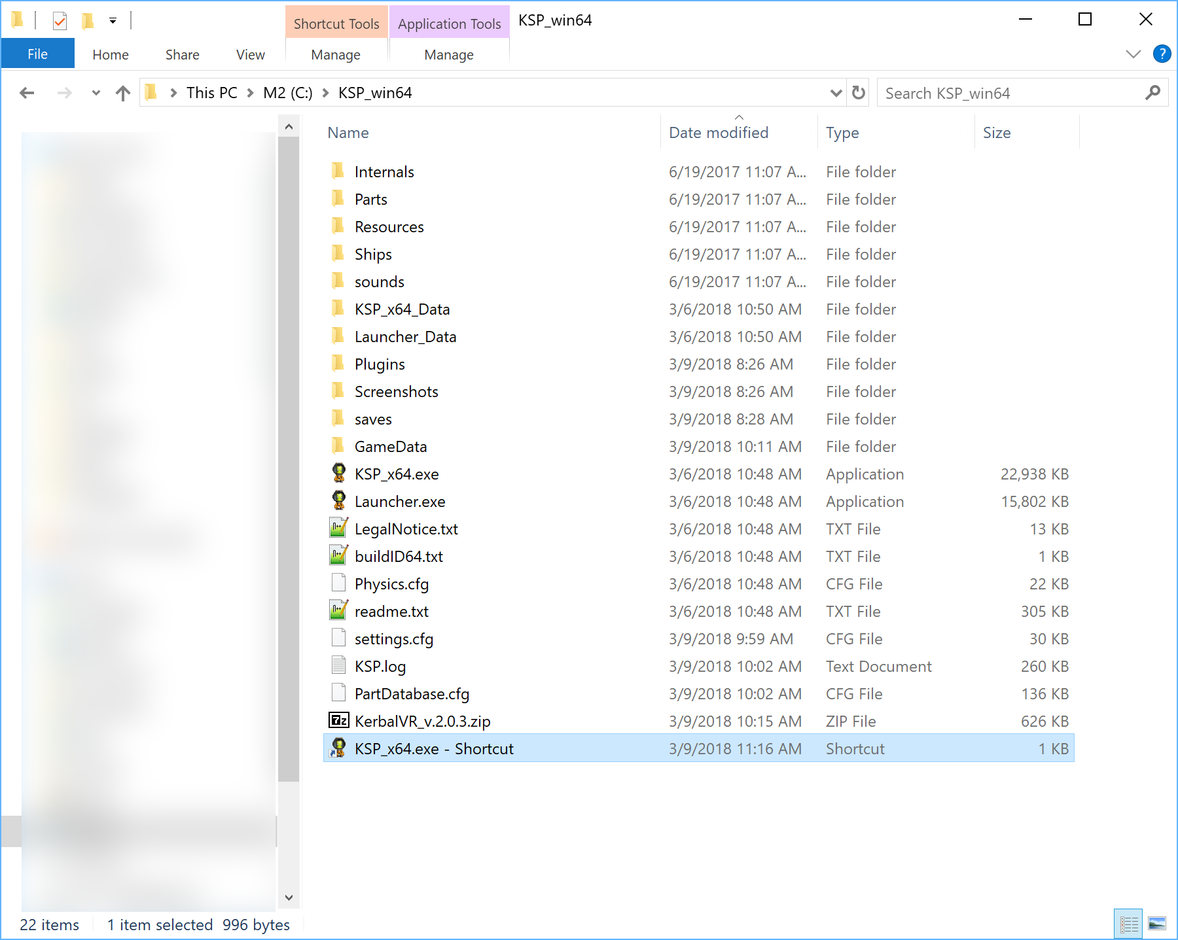Select the Launcher_Data folder icon
The image size is (1178, 940).
(338, 336)
